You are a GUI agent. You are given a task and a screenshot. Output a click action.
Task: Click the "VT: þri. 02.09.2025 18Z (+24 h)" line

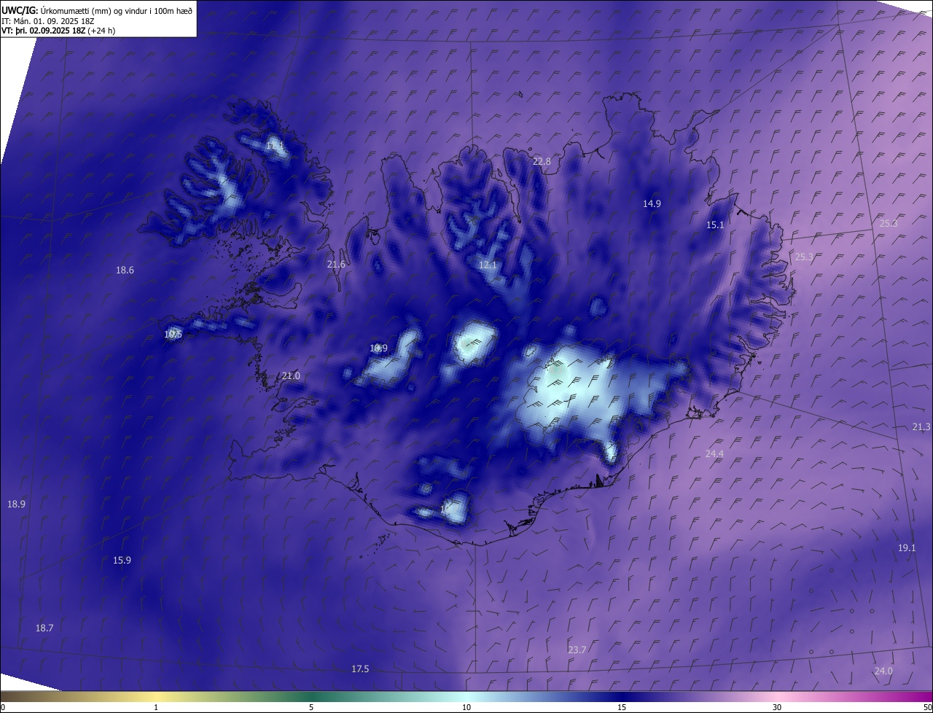(x=58, y=31)
